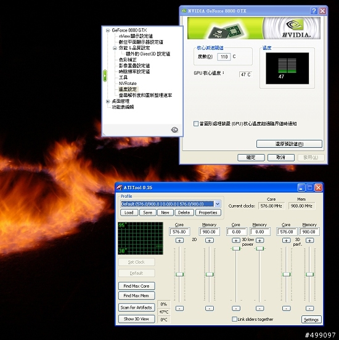Image resolution: width=339 pixels, height=340 pixels.
Task: Select nView 顯示設定值 in the tree
Action: [x=136, y=36]
